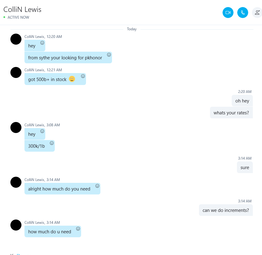262x255 pixels.
Task: React to the 3:08 AM 'hey' message
Action: point(42,131)
